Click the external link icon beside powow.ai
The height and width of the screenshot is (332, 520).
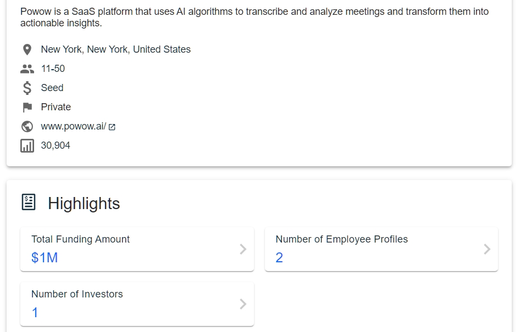pyautogui.click(x=112, y=127)
